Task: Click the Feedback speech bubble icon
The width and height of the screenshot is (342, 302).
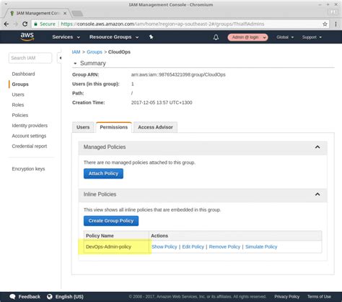Action: pyautogui.click(x=12, y=296)
